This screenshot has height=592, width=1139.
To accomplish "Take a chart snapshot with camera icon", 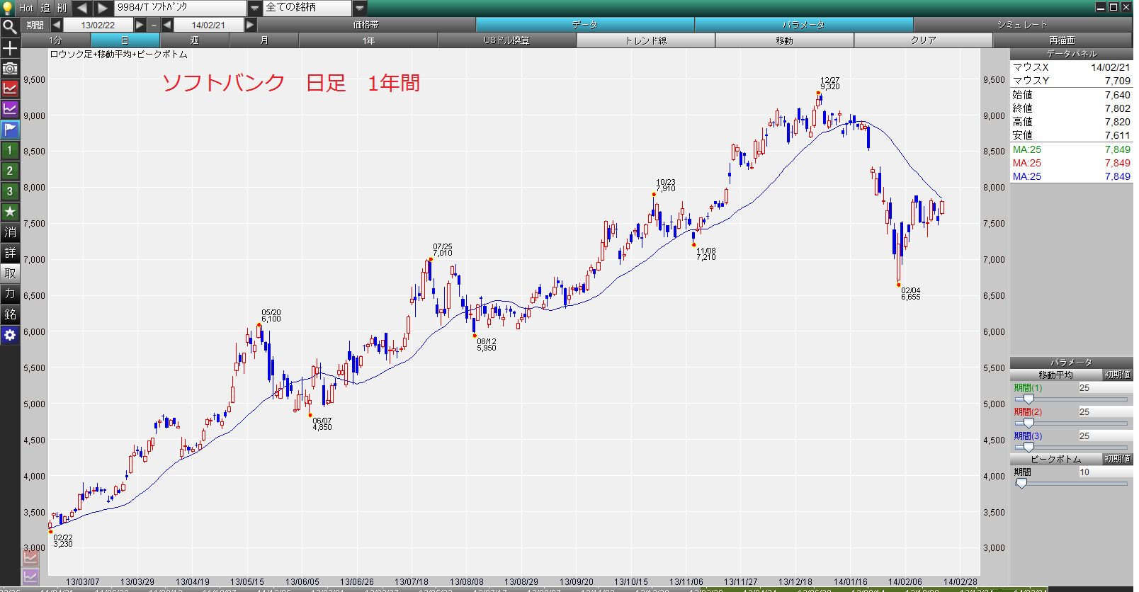I will [10, 68].
